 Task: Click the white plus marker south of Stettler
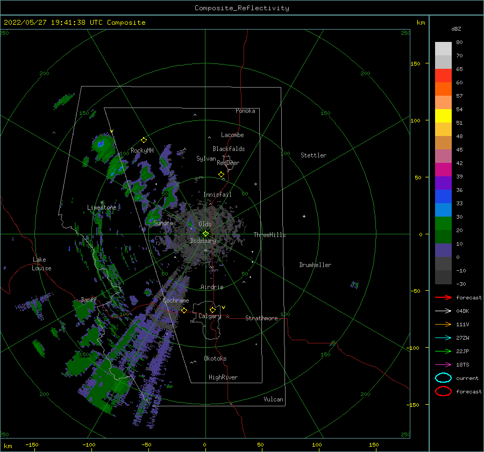click(304, 216)
